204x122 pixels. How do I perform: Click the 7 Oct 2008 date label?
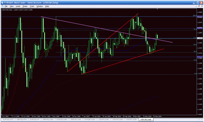[5, 116]
